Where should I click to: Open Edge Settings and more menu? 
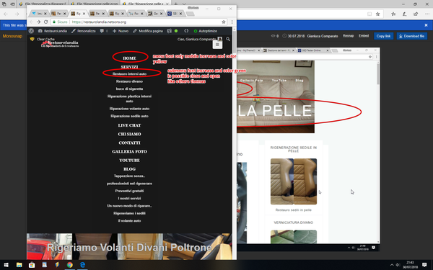[x=427, y=14]
